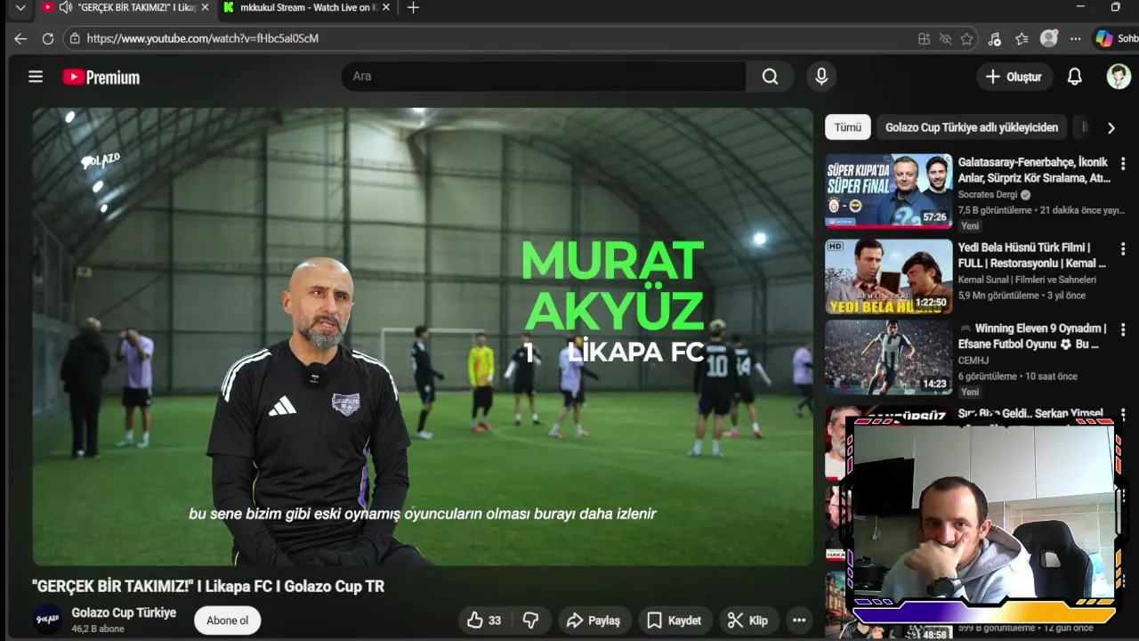Viewport: 1139px width, 641px height.
Task: Open the Winning Eleven 9 video thumbnail
Action: point(888,357)
